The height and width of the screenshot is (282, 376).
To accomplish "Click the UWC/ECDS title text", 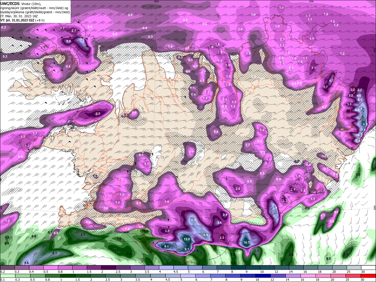I will coord(10,3).
